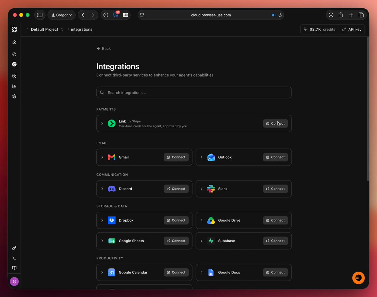377x297 pixels.
Task: Open a new tab with the plus icon
Action: pyautogui.click(x=351, y=15)
